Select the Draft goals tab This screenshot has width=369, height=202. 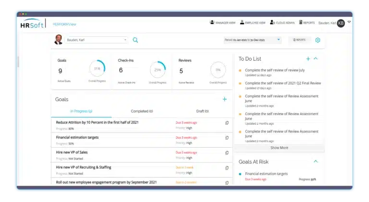pyautogui.click(x=202, y=111)
